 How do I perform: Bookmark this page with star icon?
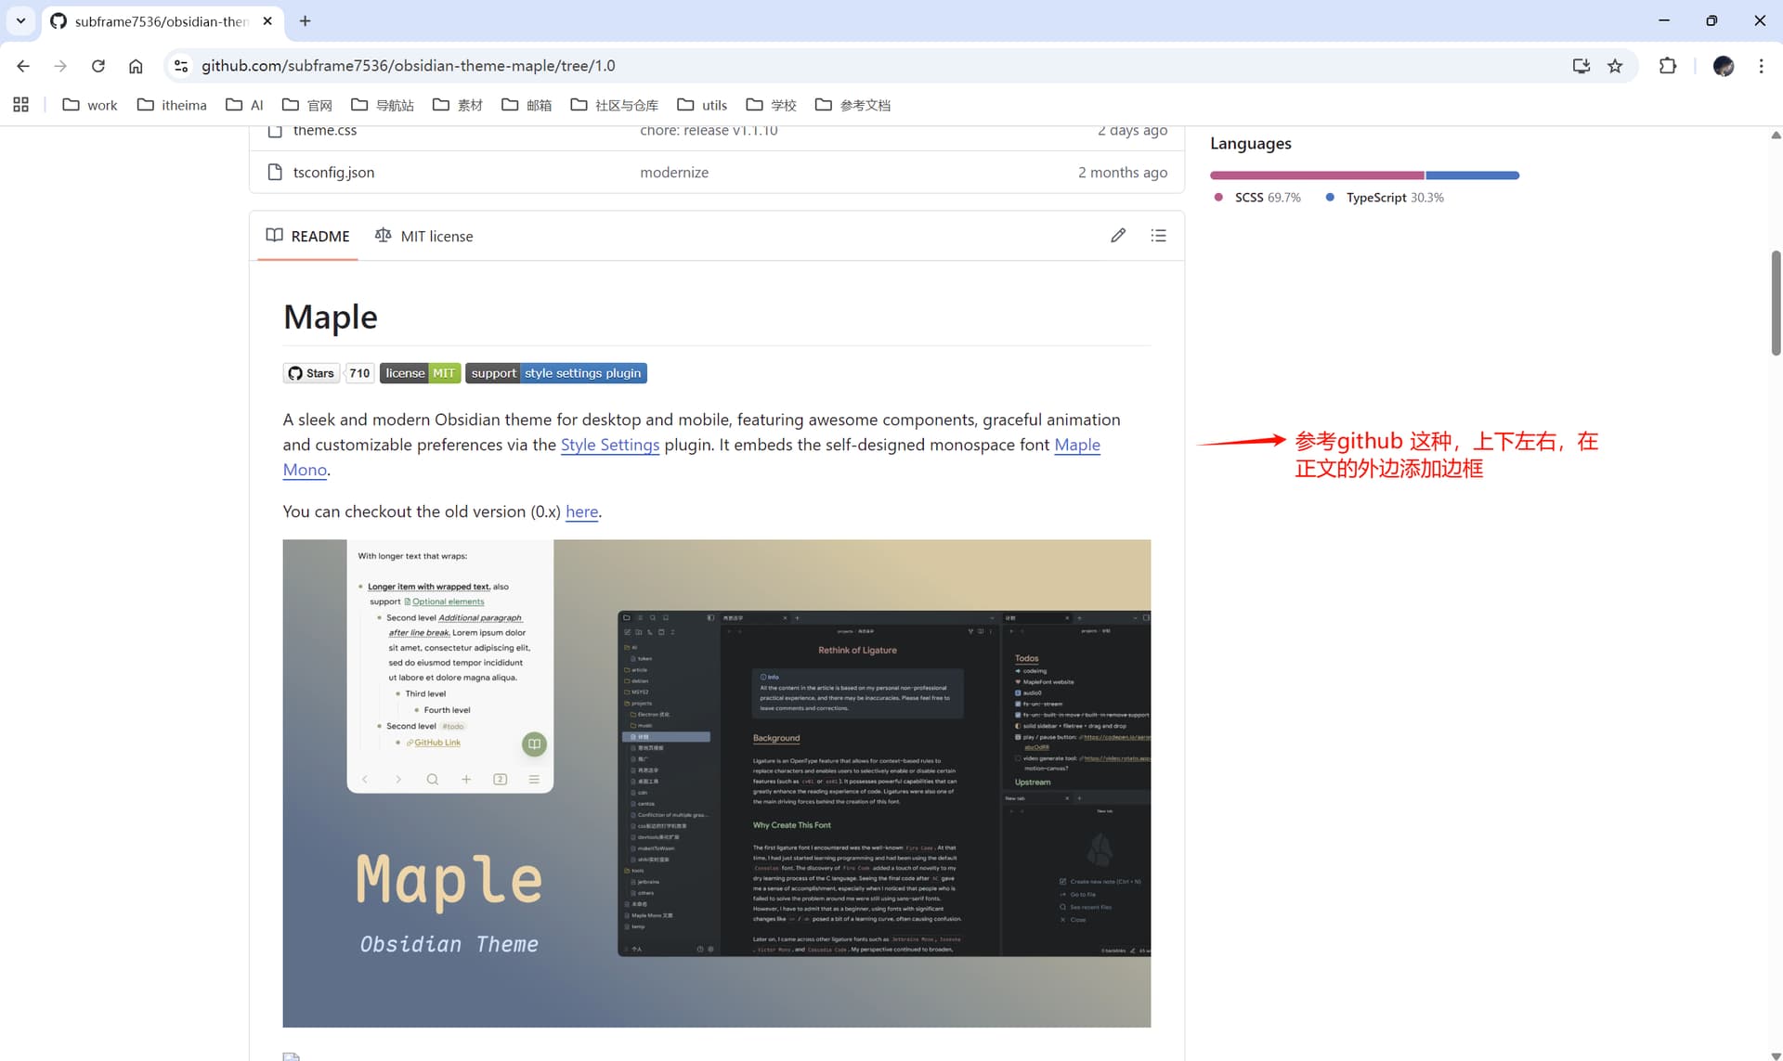pyautogui.click(x=1615, y=66)
